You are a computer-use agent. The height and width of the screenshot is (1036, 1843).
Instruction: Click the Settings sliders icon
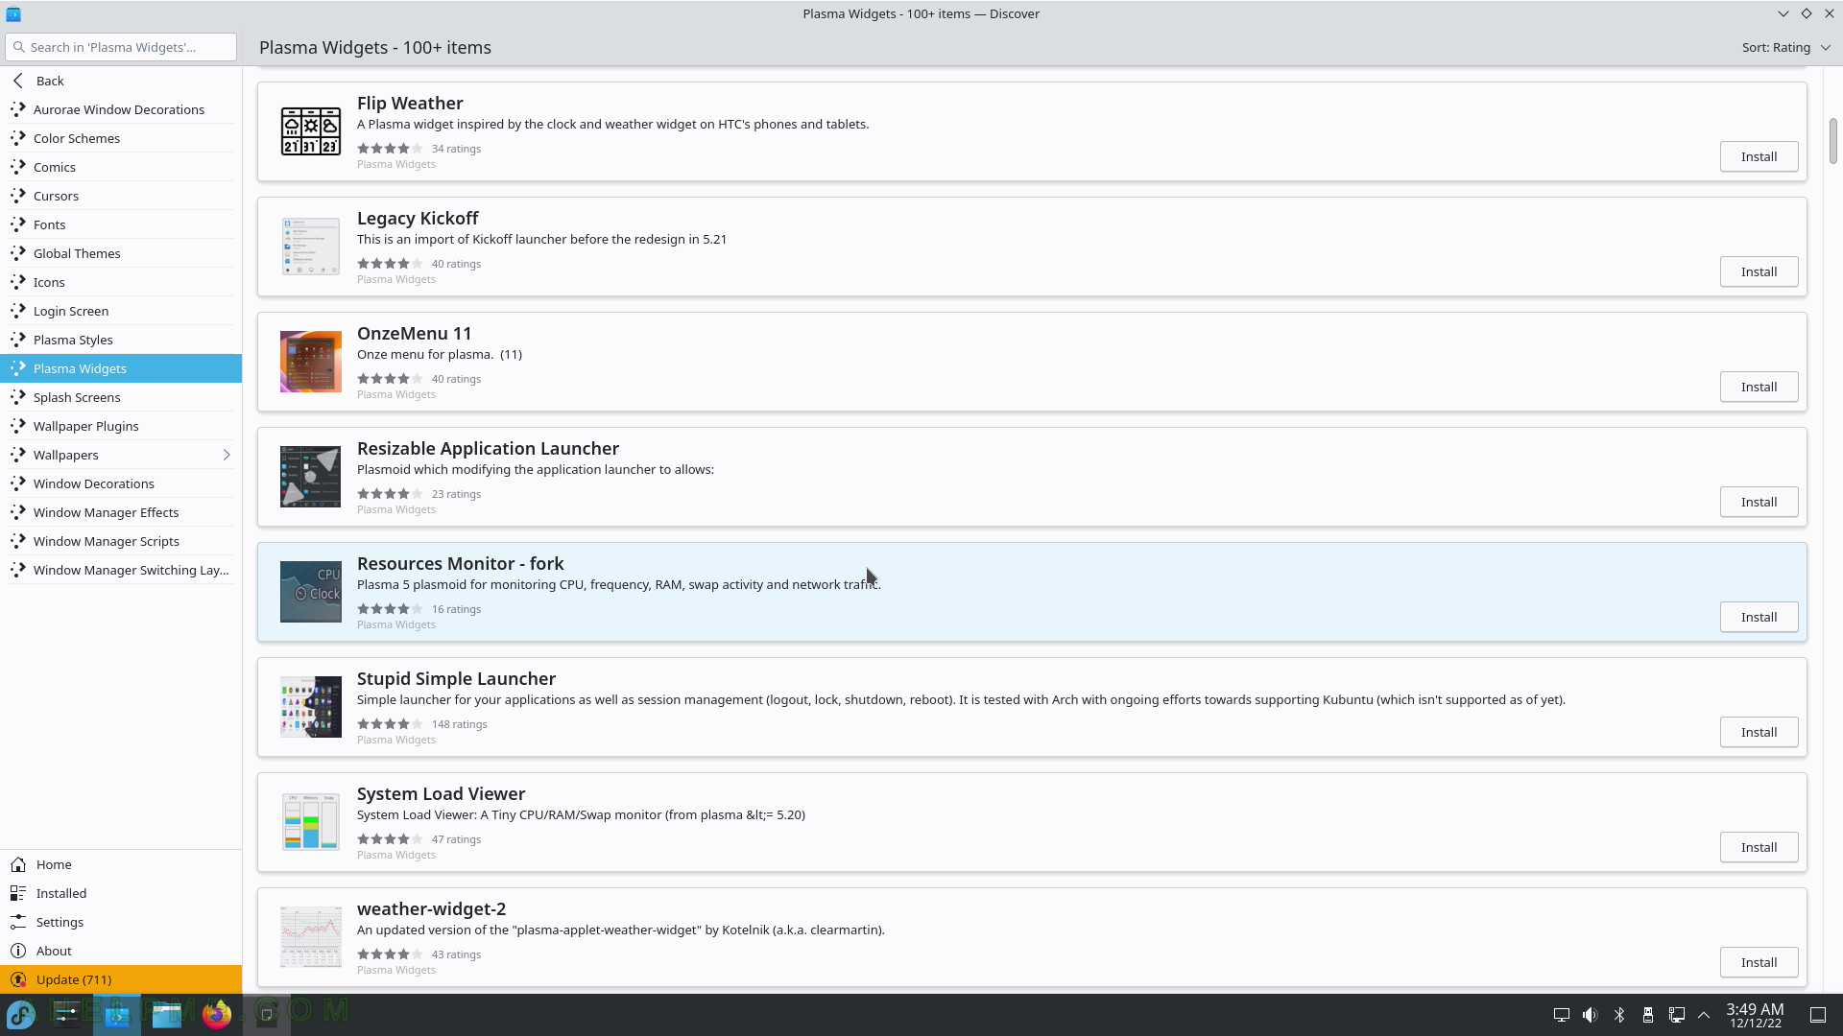(x=18, y=922)
